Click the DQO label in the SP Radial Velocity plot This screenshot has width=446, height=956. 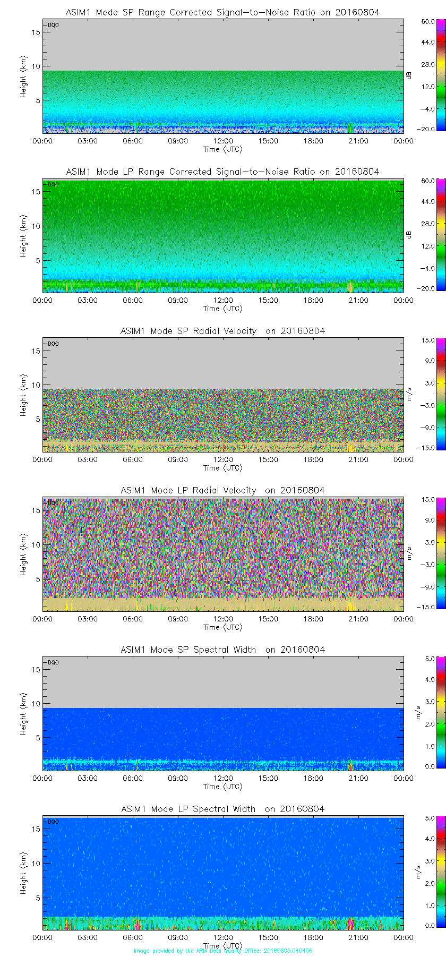click(53, 344)
